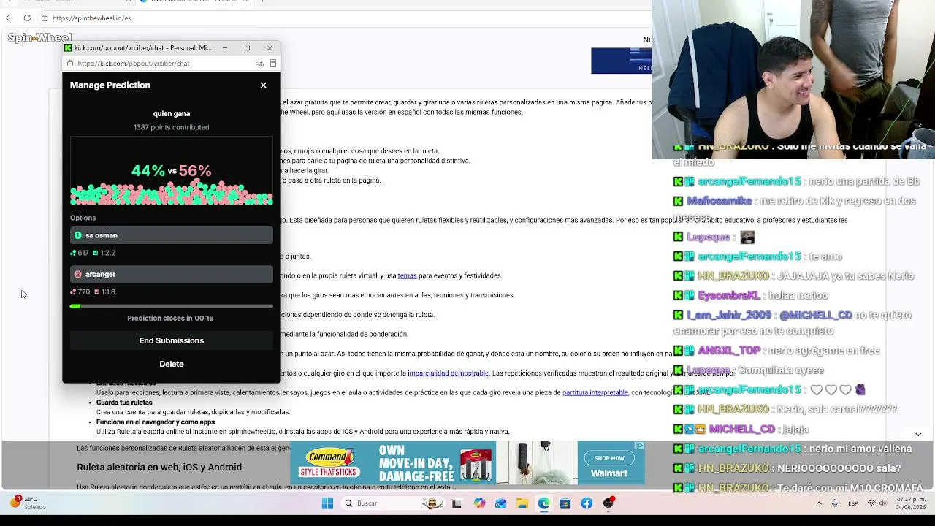Click the 'quien gana' prediction title
The width and height of the screenshot is (935, 526).
point(172,114)
